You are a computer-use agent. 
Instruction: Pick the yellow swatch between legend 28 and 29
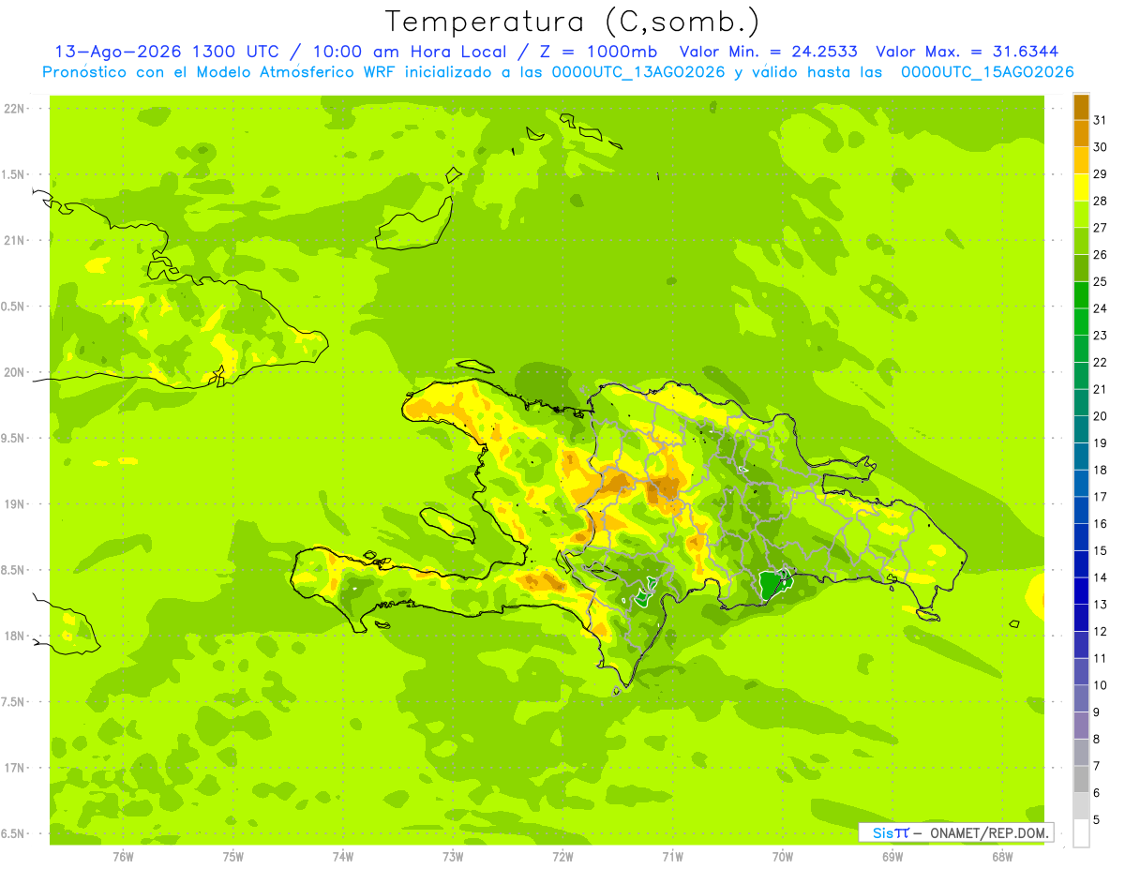pyautogui.click(x=1081, y=187)
